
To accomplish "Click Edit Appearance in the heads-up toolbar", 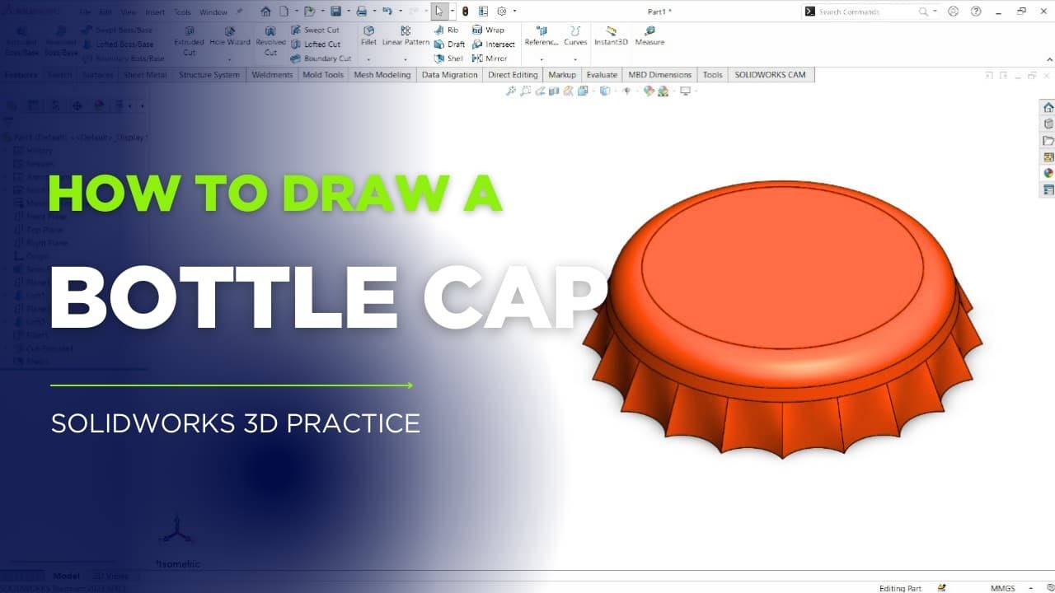I will pyautogui.click(x=649, y=91).
